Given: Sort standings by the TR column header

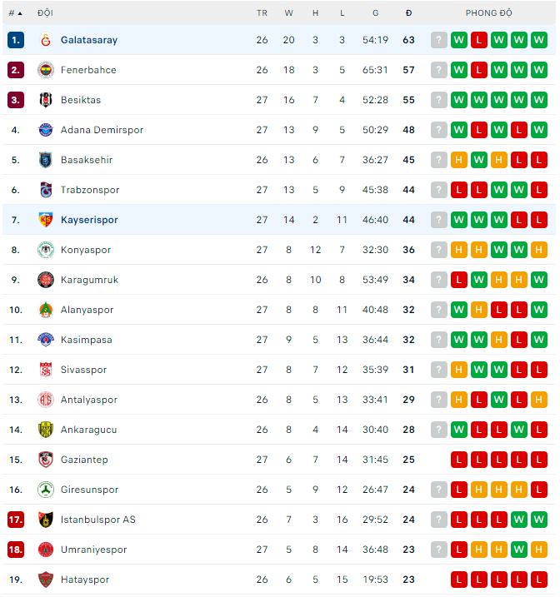Looking at the screenshot, I should [262, 13].
